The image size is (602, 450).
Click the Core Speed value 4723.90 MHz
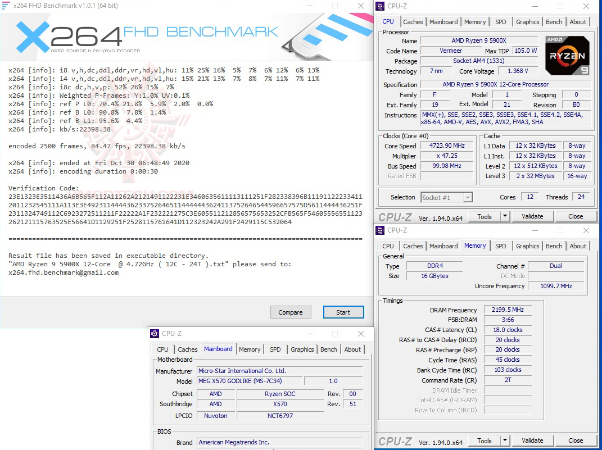click(x=447, y=146)
